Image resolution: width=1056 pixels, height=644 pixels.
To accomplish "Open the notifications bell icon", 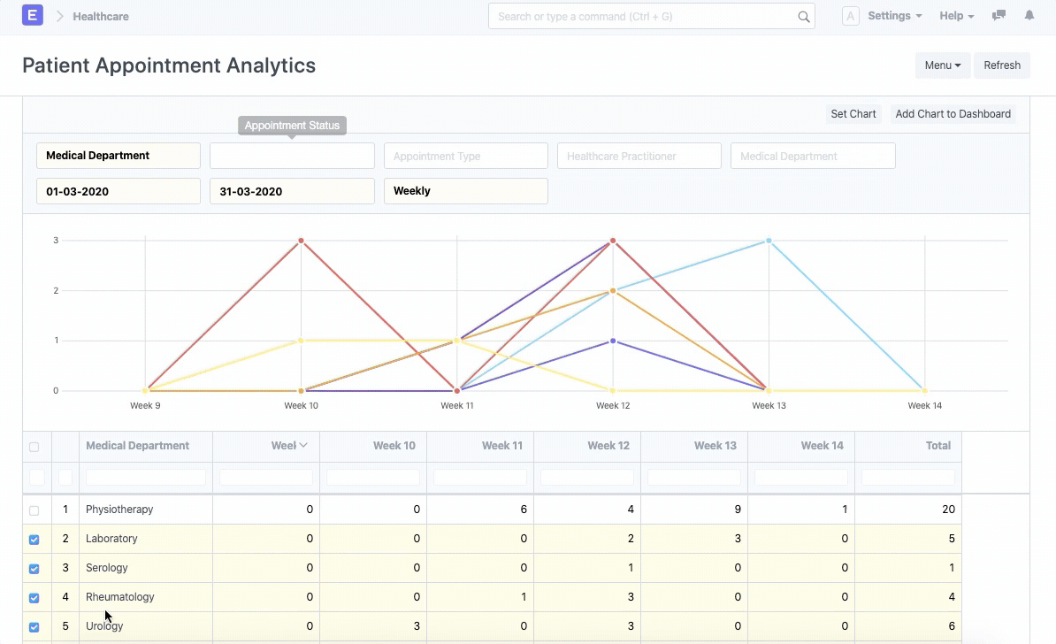I will (x=1029, y=16).
